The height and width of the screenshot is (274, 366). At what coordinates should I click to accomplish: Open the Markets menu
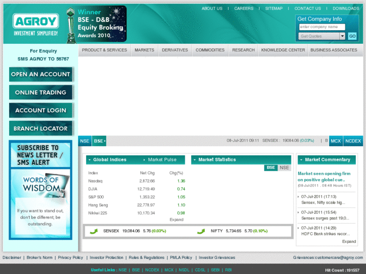(x=144, y=50)
